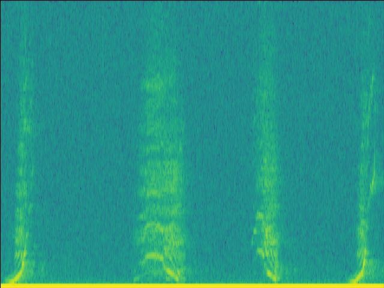Viewport: 384px width, 288px height.
Task: Click the yellow band along the spectrogram bottom
Action: [192, 285]
